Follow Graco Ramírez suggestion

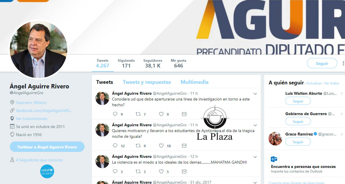click(298, 142)
